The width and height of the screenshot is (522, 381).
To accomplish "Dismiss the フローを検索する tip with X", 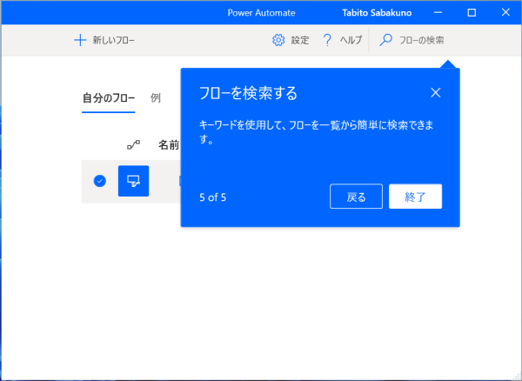I will 436,93.
